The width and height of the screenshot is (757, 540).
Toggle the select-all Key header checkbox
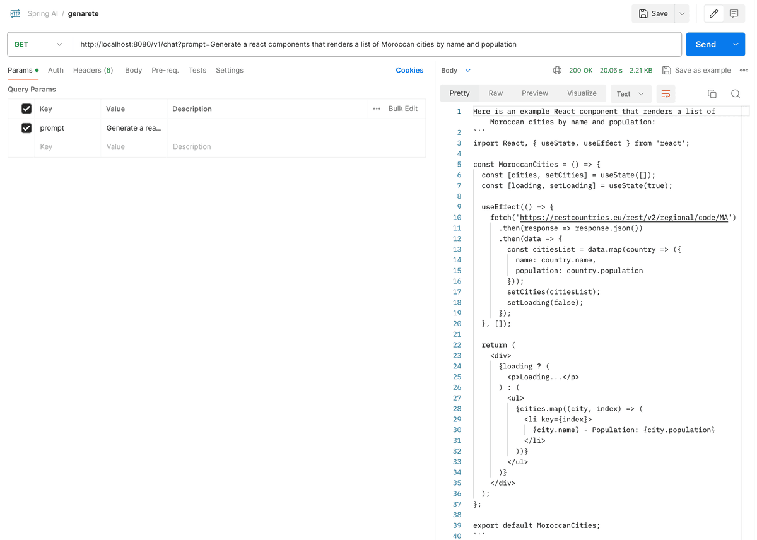[26, 109]
